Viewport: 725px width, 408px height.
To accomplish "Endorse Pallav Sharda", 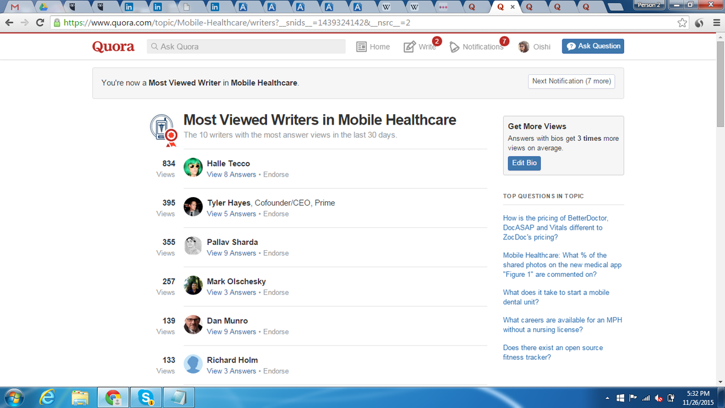I will click(276, 253).
